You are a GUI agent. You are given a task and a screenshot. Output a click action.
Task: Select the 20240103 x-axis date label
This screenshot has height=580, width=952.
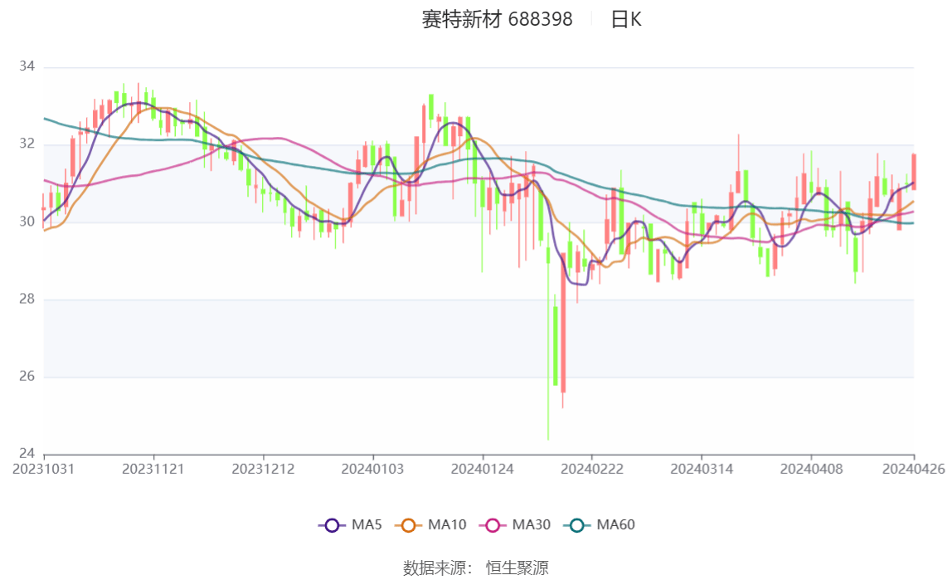pyautogui.click(x=372, y=469)
